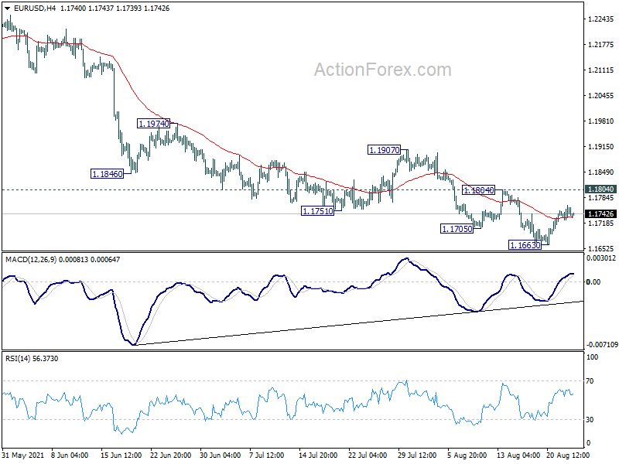Click the 1.16525 price scale value
Image resolution: width=619 pixels, height=464 pixels.
point(601,248)
